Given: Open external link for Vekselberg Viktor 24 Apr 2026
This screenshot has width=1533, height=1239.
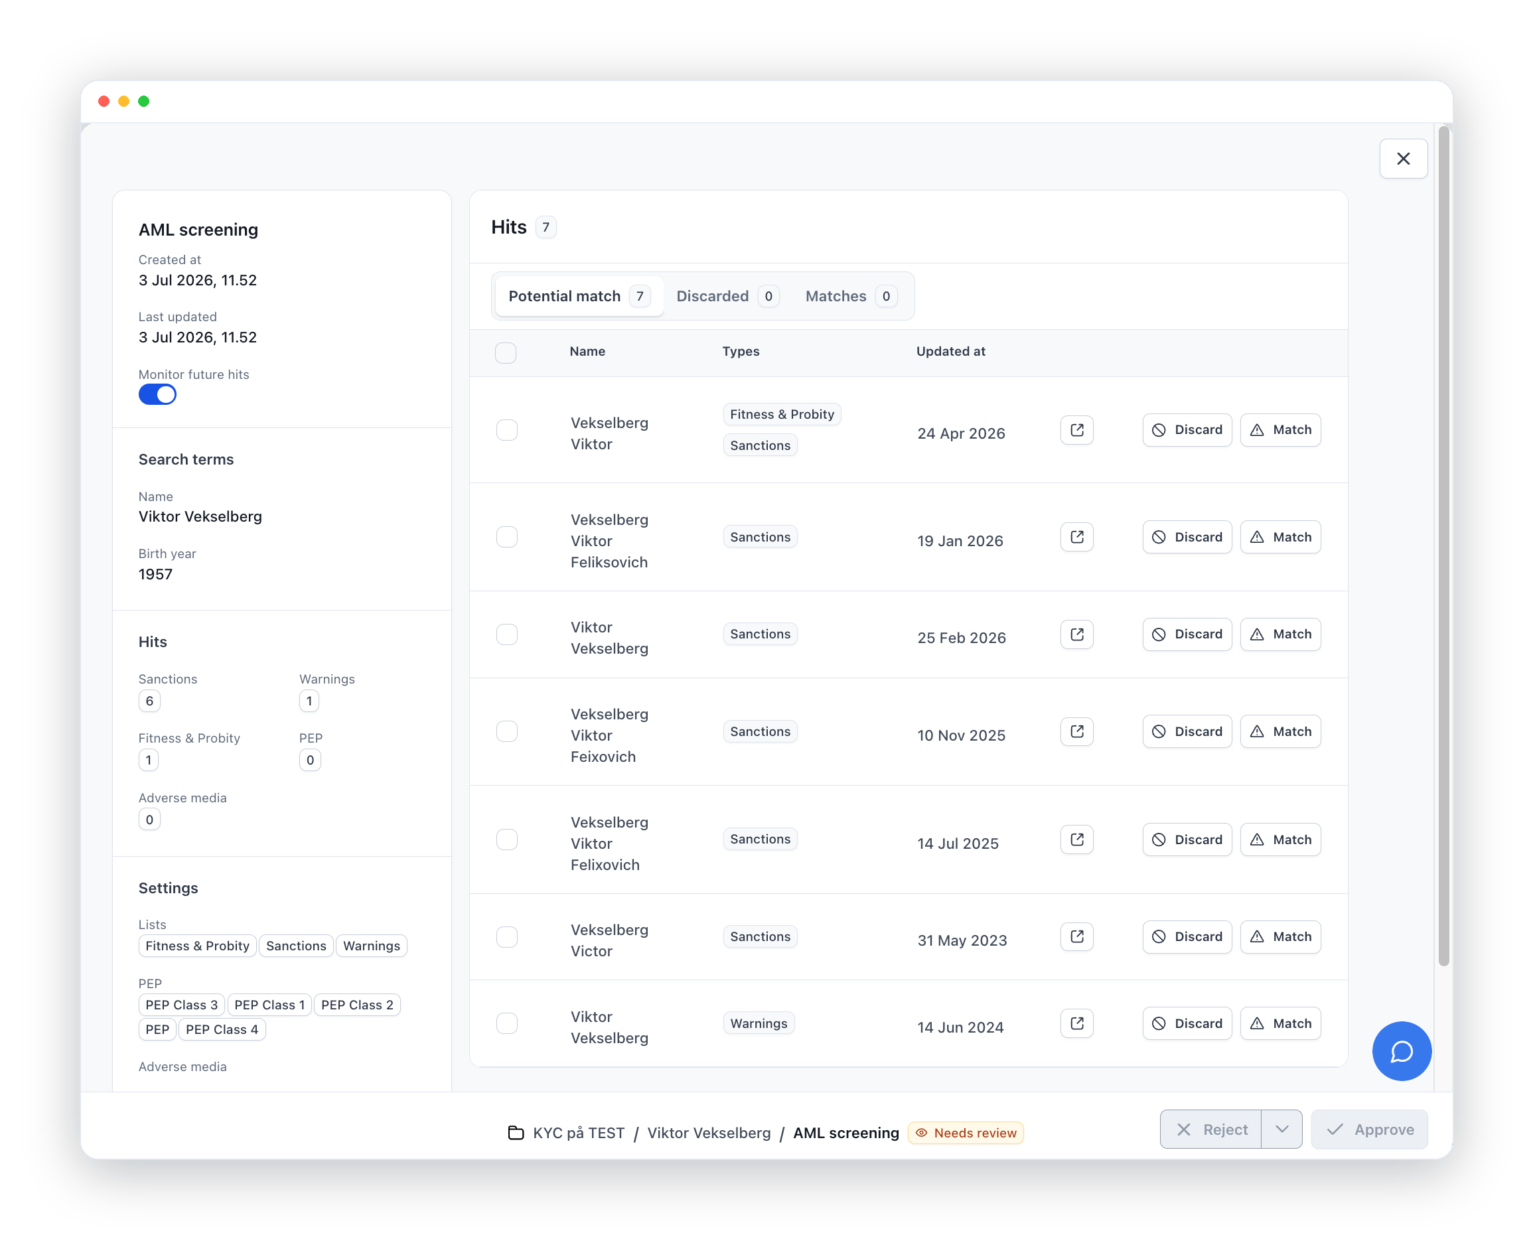Looking at the screenshot, I should click(1076, 429).
